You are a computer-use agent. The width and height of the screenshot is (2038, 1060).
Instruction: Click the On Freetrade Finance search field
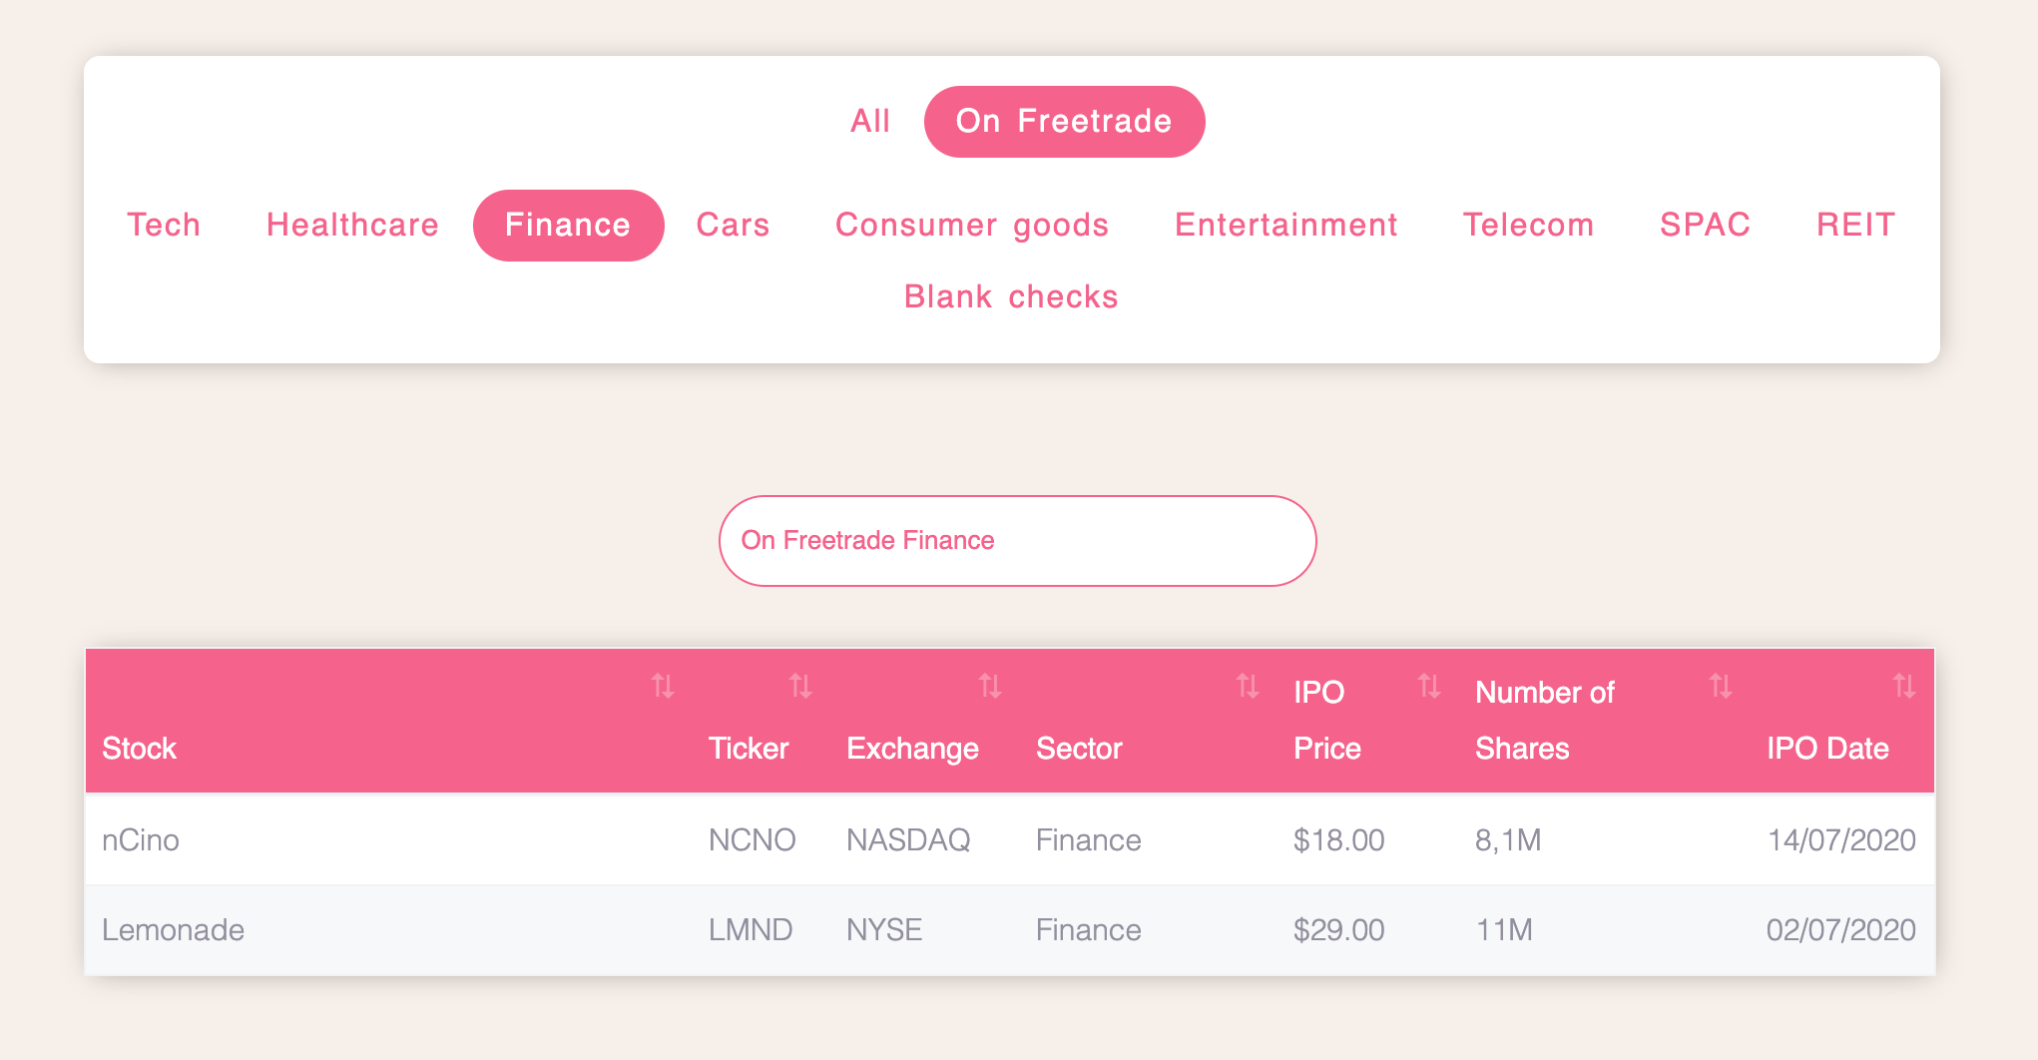1017,541
